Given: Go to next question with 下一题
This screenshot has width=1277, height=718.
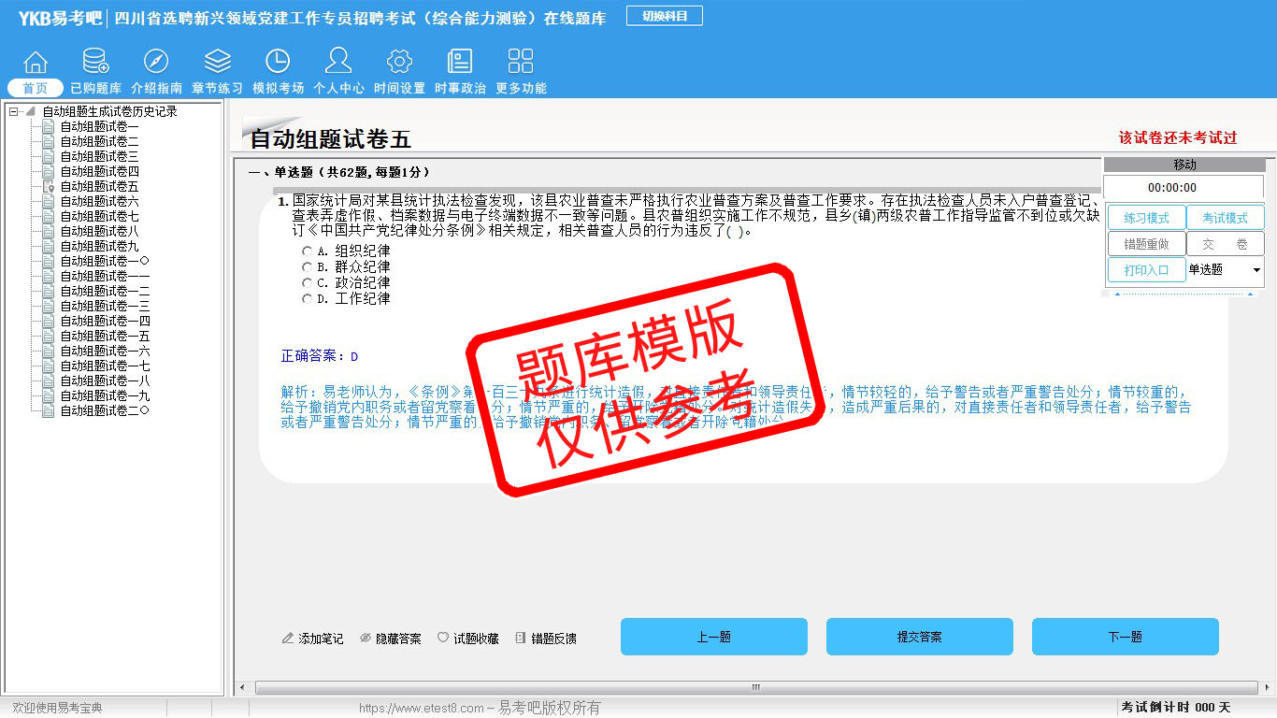Looking at the screenshot, I should pos(1125,637).
